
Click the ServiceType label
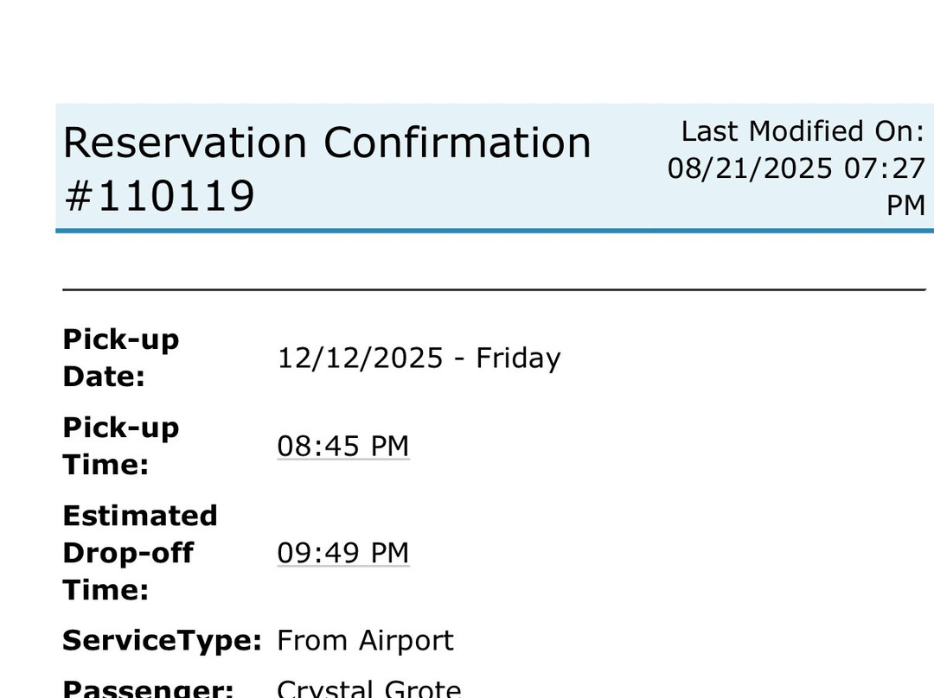(x=161, y=641)
